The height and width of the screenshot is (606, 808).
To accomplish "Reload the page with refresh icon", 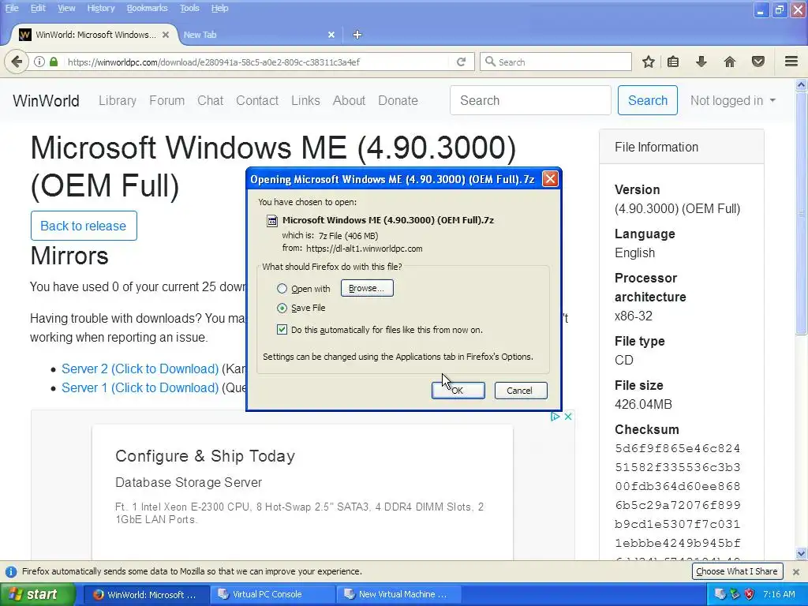I will [x=461, y=62].
